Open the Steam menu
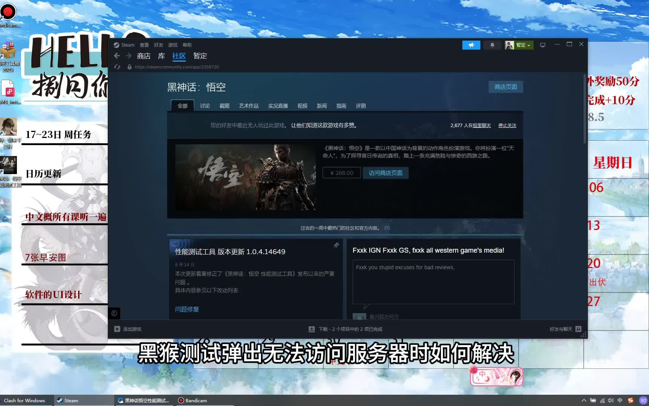This screenshot has height=406, width=649. pos(128,45)
